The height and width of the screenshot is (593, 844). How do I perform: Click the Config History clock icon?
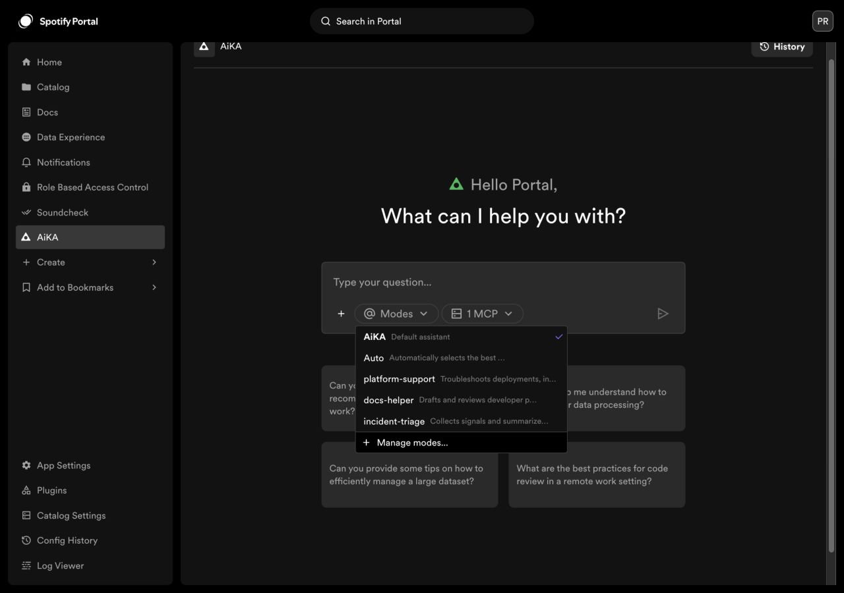point(26,540)
